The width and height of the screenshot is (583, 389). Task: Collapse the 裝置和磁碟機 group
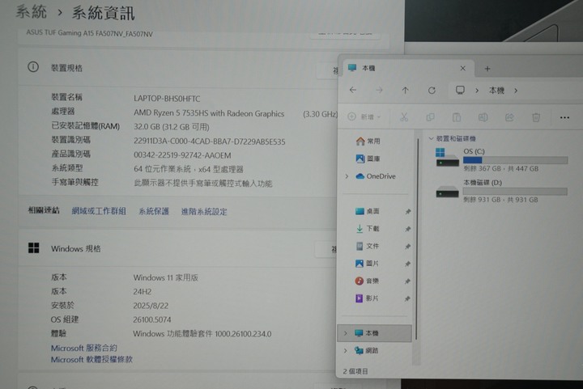(x=431, y=138)
